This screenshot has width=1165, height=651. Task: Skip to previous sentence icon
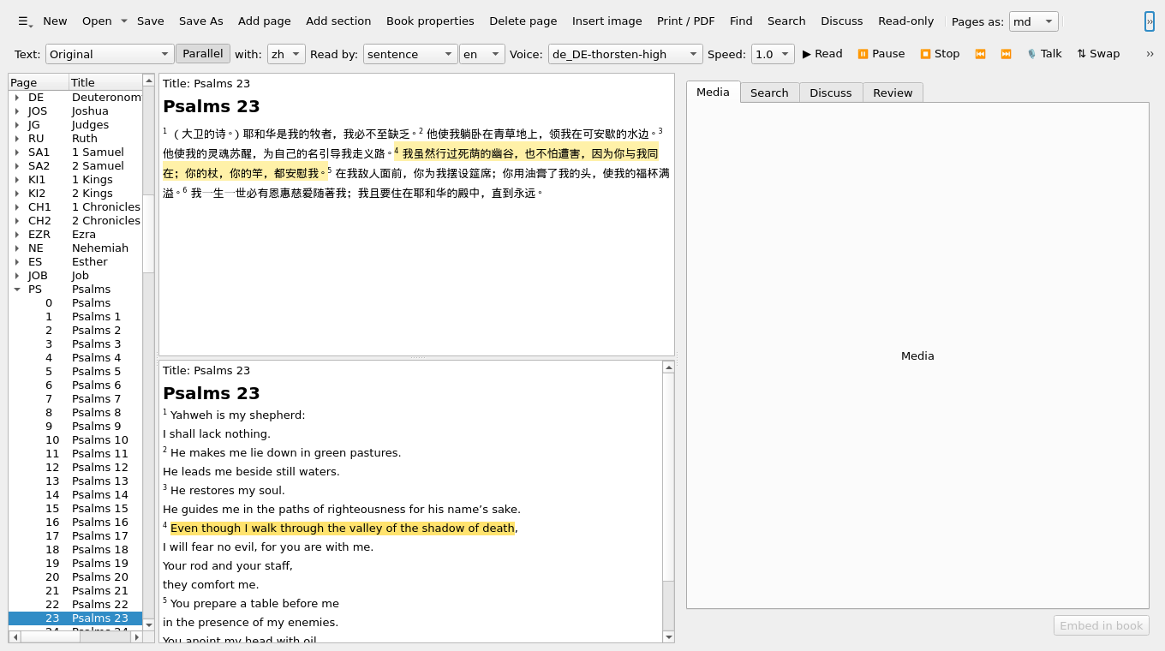tap(980, 54)
